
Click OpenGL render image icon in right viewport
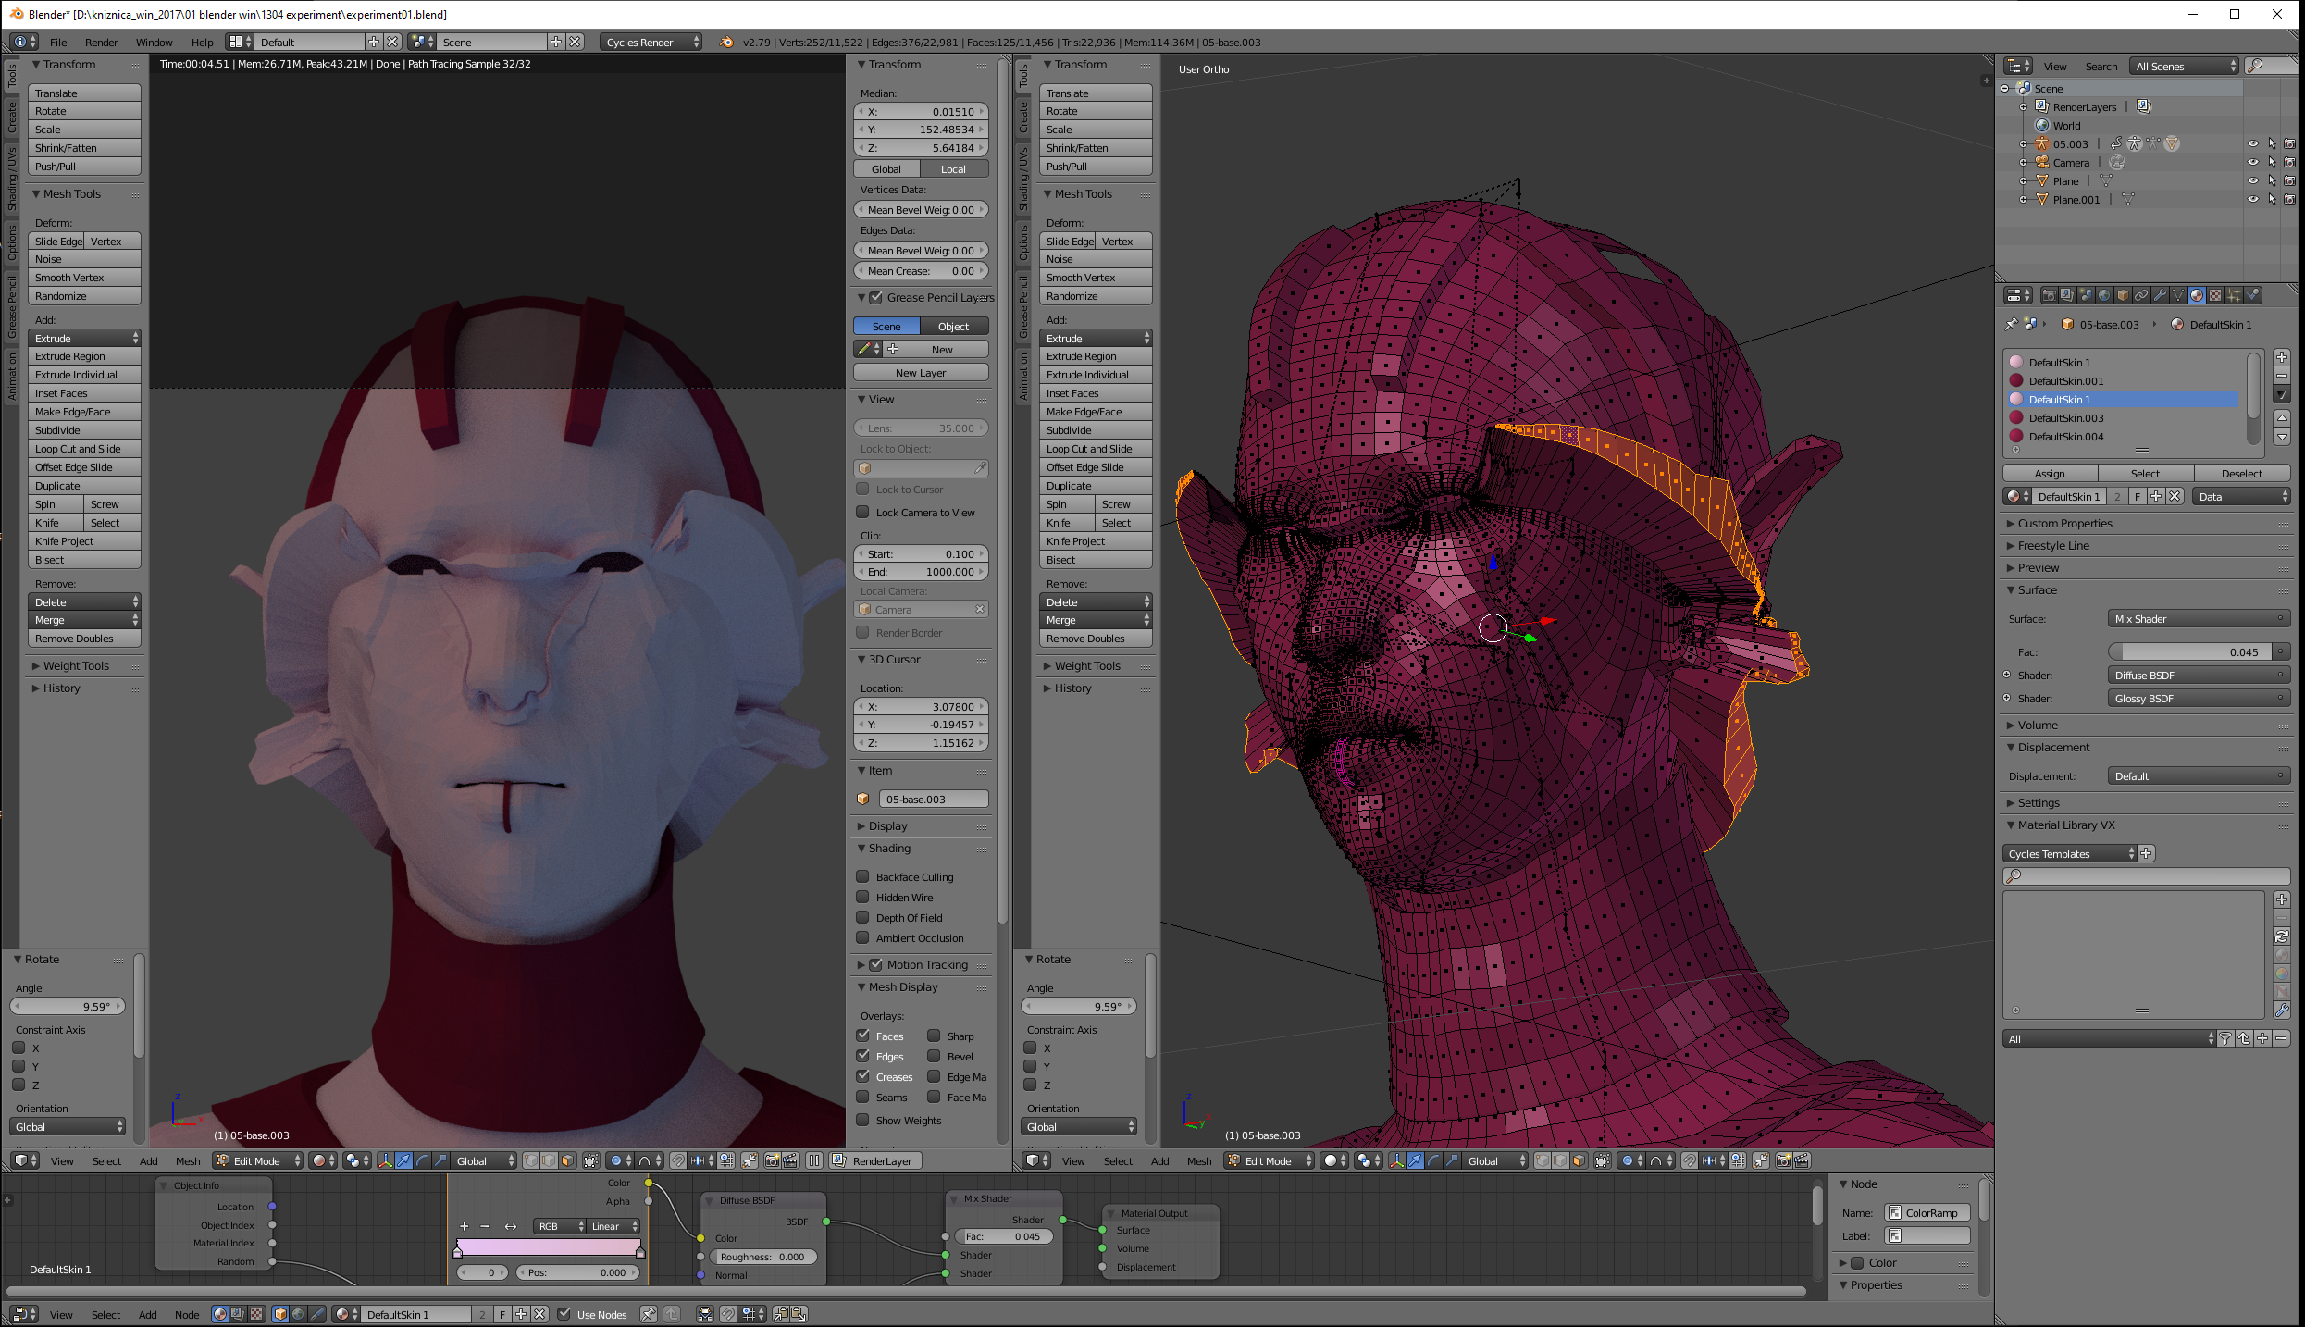(x=1783, y=1160)
